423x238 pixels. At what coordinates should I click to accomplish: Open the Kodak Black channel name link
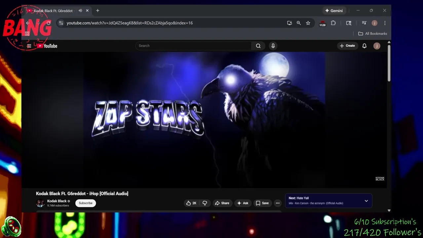coord(57,201)
